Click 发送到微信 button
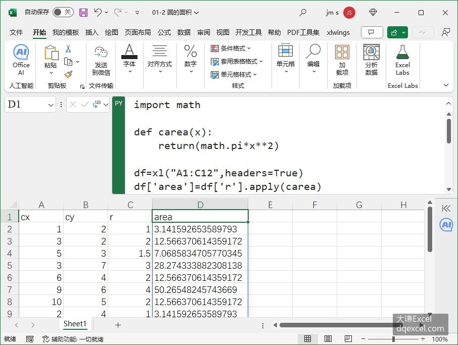 pyautogui.click(x=101, y=61)
